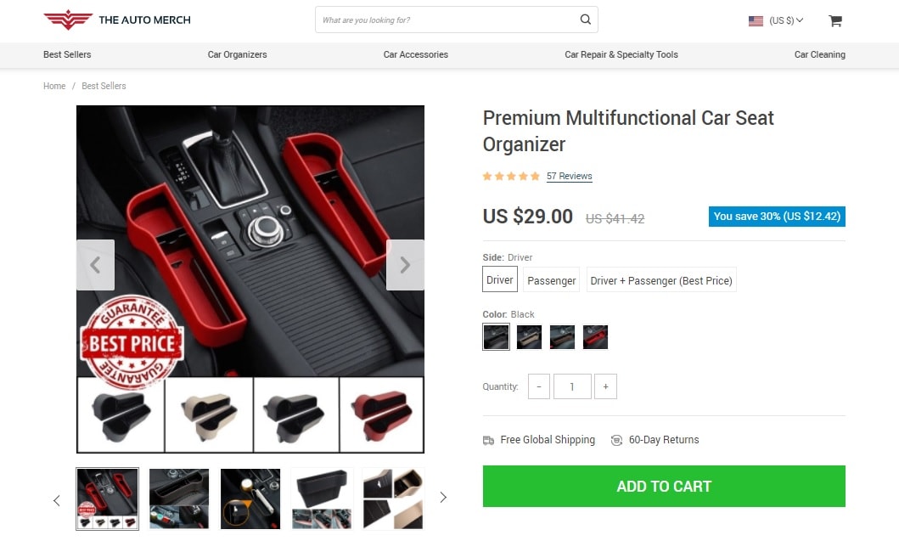Advance the thumbnail strip with the right arrow
The height and width of the screenshot is (541, 899).
(443, 497)
